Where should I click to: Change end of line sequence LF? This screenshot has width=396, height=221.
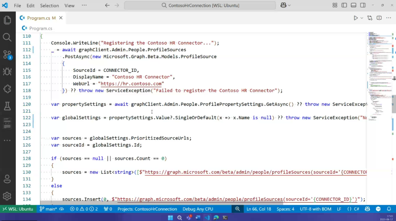(339, 209)
